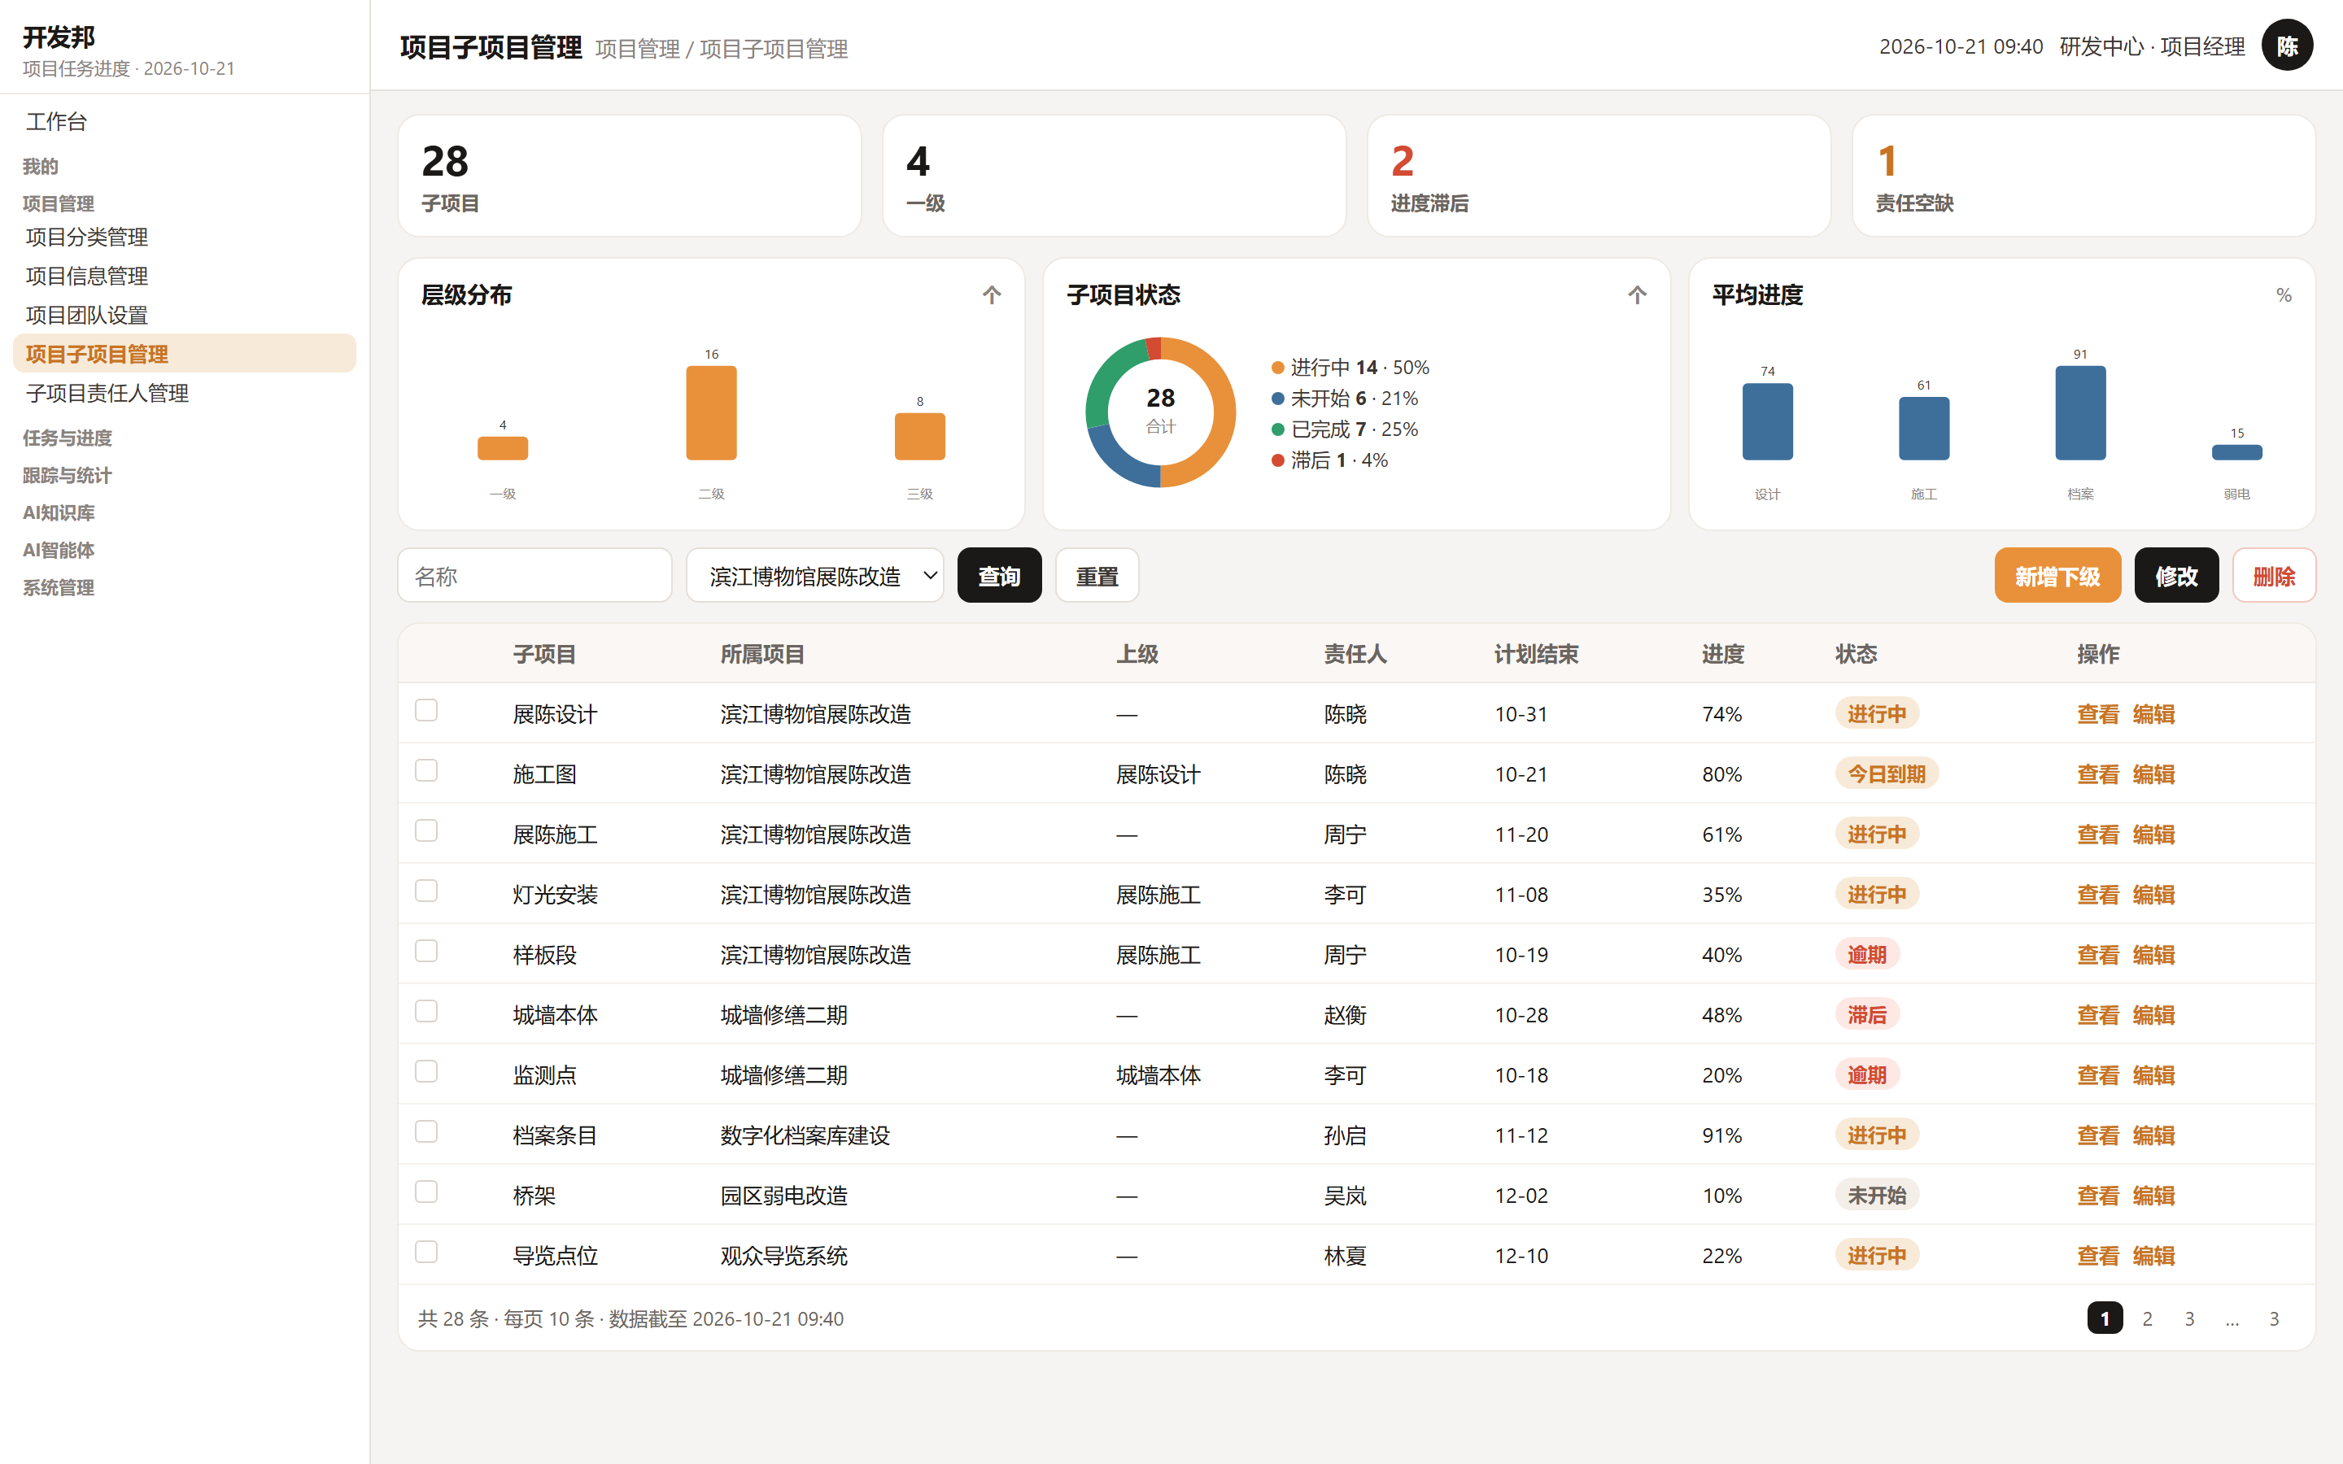Select the 样板段 row checkbox
The image size is (2343, 1464).
pyautogui.click(x=426, y=951)
